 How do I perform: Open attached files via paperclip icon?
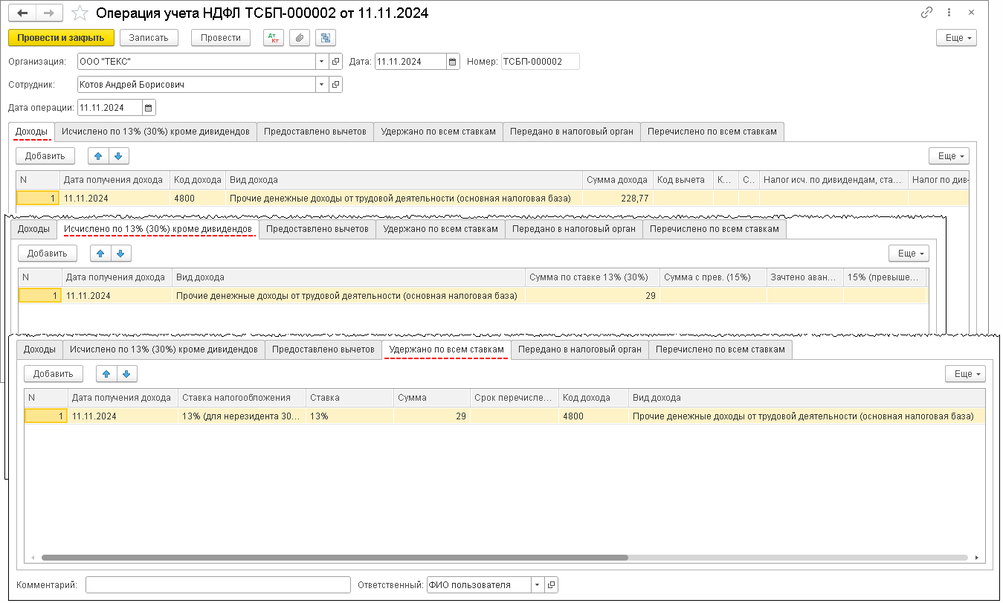coord(300,38)
